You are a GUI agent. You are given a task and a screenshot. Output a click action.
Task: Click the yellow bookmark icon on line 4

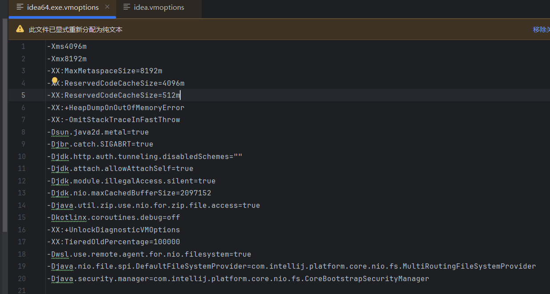[x=53, y=80]
